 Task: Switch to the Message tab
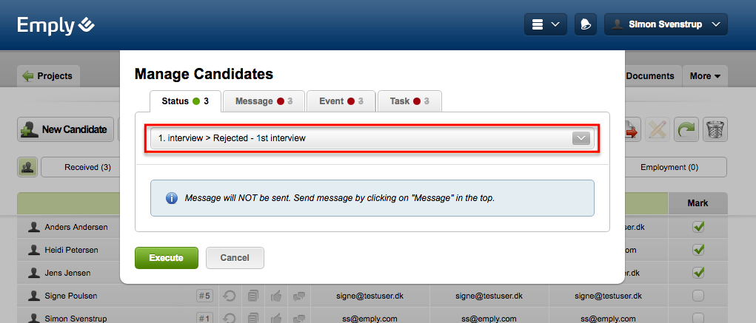(x=264, y=101)
